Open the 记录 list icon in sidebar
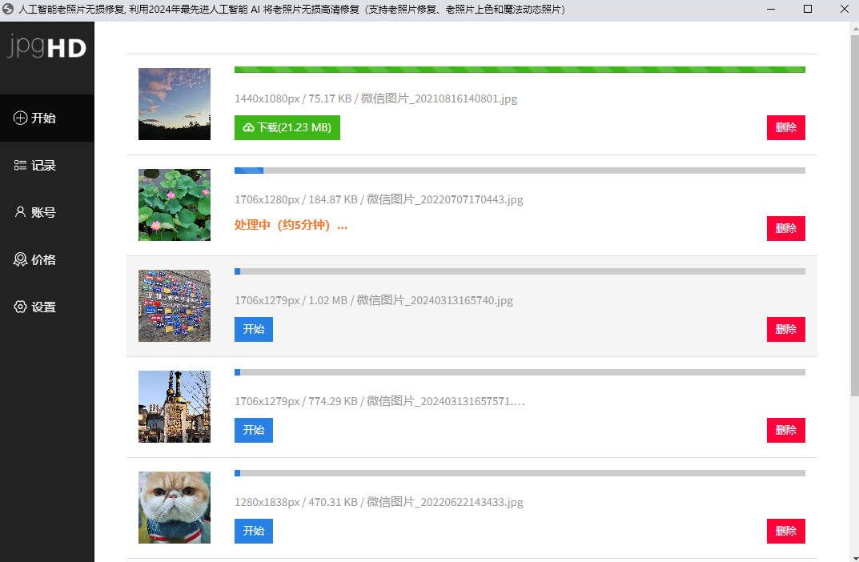859x562 pixels. [20, 165]
